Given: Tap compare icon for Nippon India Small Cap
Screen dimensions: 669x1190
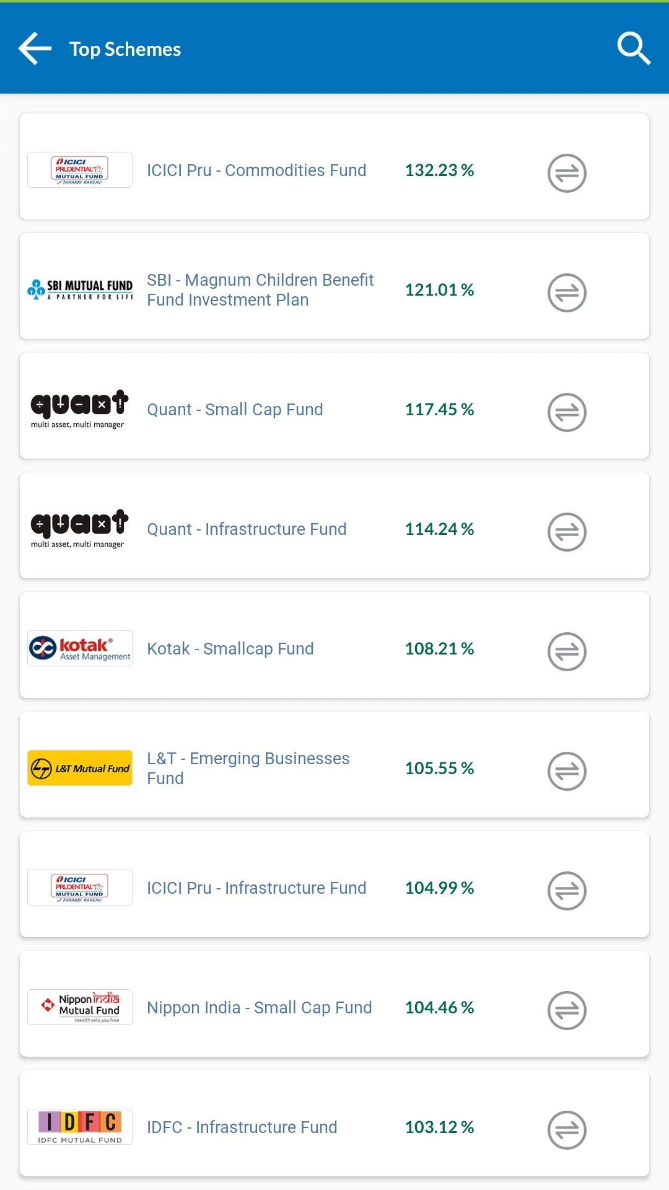Looking at the screenshot, I should coord(567,1010).
